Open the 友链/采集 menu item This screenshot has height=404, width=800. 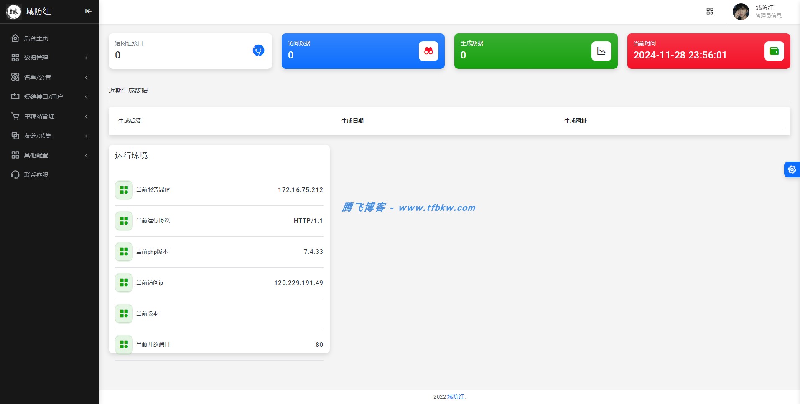pyautogui.click(x=50, y=136)
